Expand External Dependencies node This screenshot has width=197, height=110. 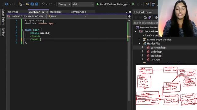point(139,39)
